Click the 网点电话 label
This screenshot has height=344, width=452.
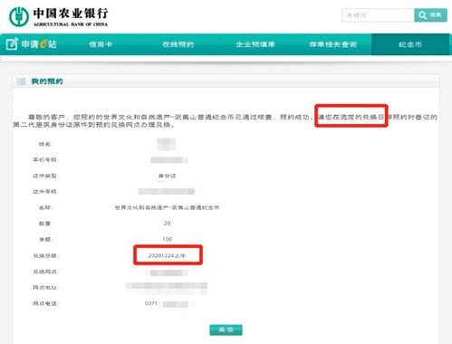click(x=45, y=303)
